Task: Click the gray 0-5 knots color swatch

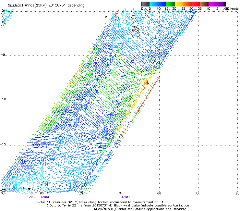Action: tap(145, 4)
